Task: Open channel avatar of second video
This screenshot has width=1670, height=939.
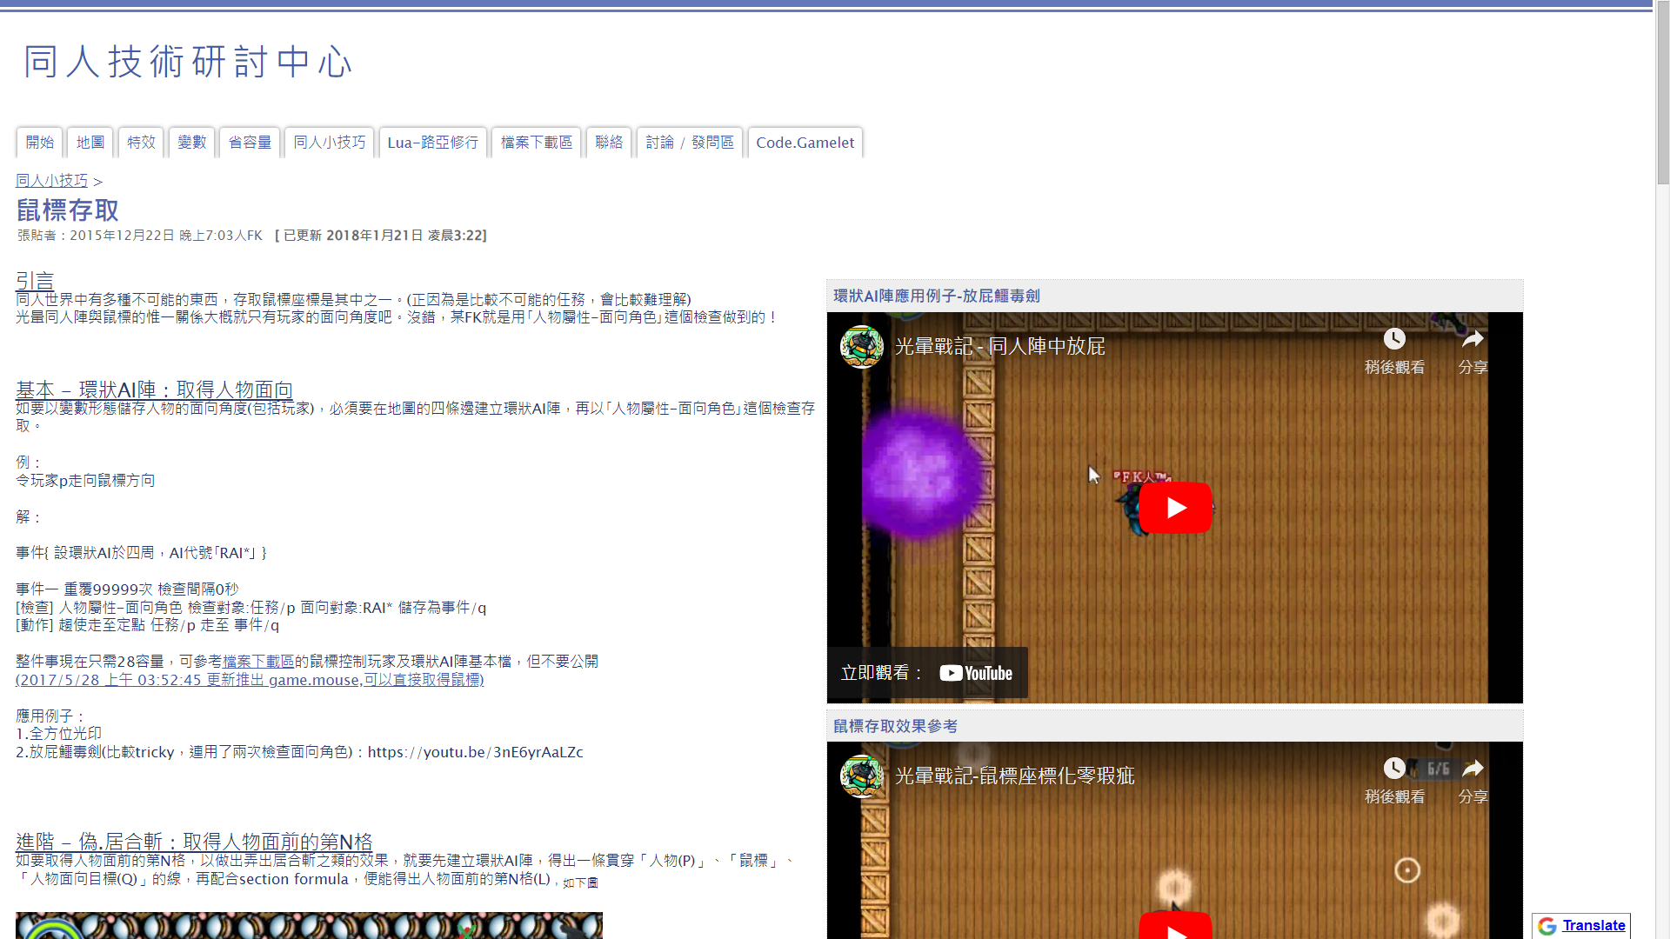Action: point(862,776)
